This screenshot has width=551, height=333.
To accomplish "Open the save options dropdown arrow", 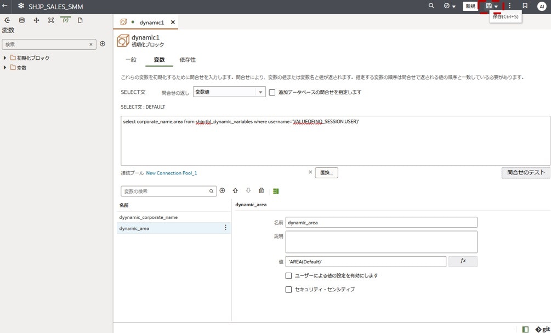I will pyautogui.click(x=496, y=7).
